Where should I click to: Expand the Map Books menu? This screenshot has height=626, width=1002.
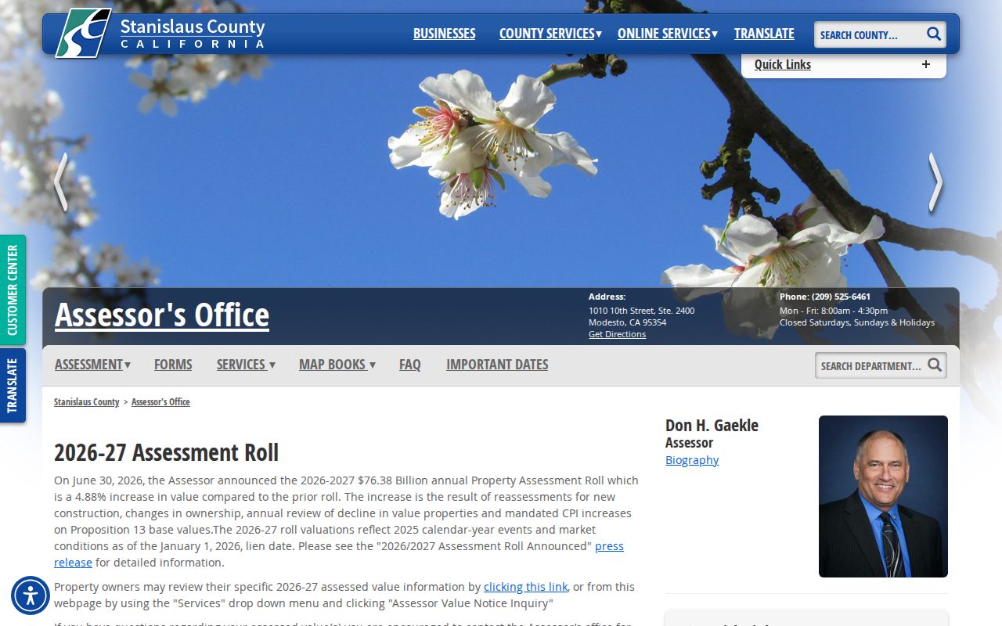point(337,365)
